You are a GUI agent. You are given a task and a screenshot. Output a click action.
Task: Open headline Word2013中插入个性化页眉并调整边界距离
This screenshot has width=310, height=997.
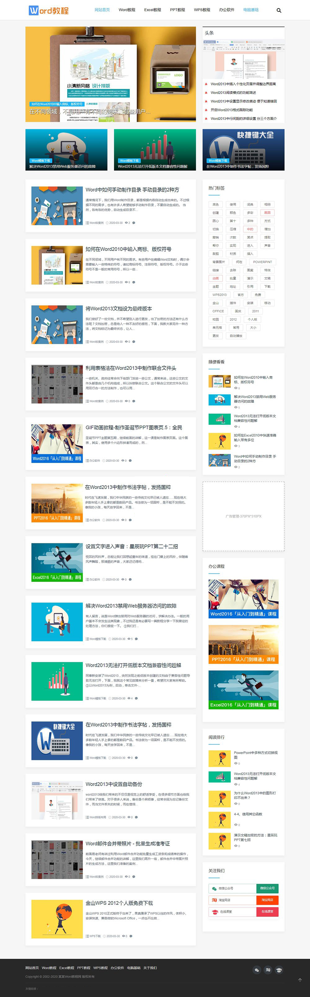coord(243,84)
